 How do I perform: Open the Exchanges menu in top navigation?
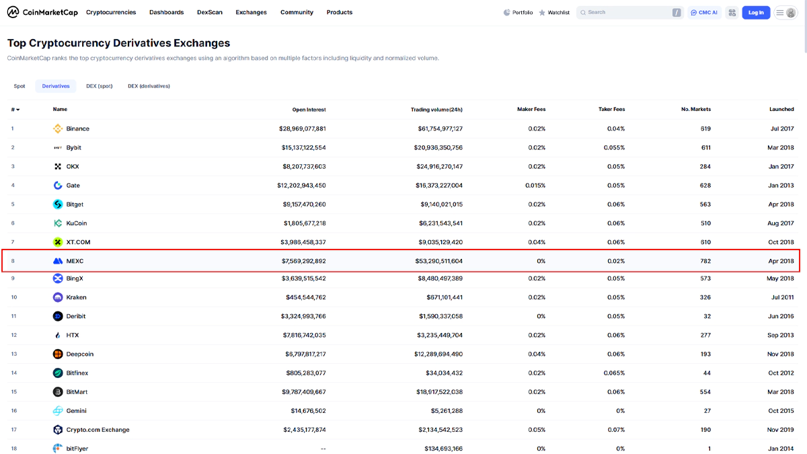251,13
